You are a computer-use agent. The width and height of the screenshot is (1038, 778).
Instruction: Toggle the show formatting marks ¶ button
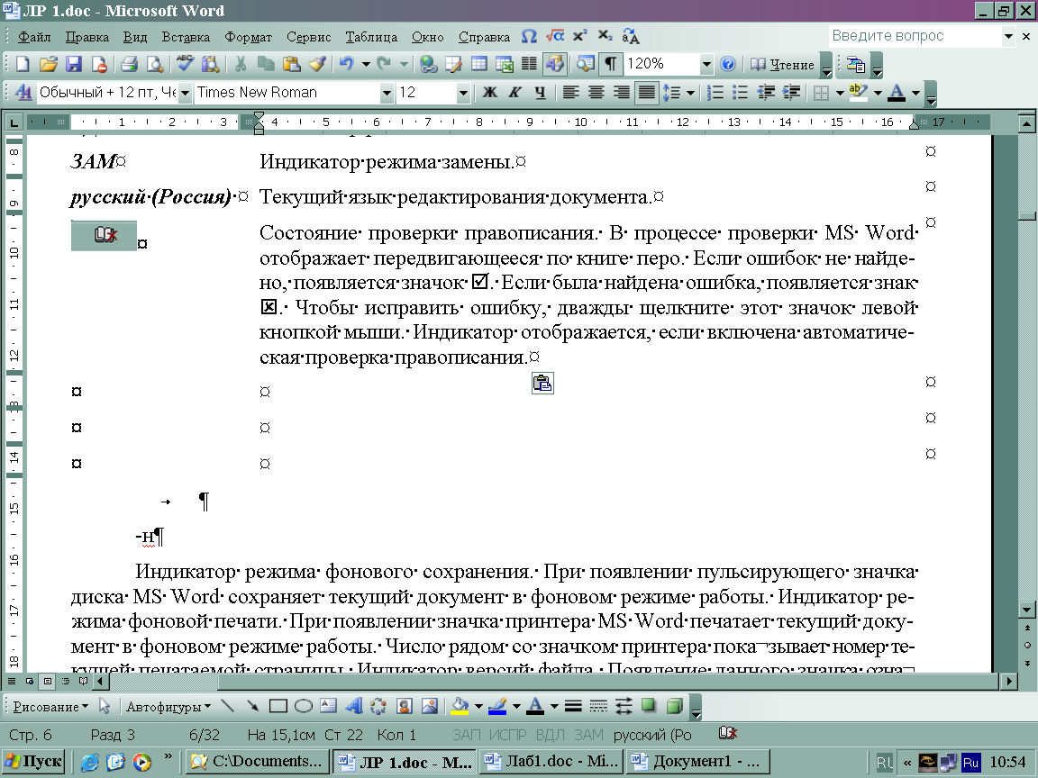tap(610, 64)
